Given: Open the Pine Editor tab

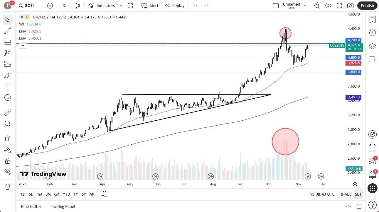Looking at the screenshot, I should 31,206.
